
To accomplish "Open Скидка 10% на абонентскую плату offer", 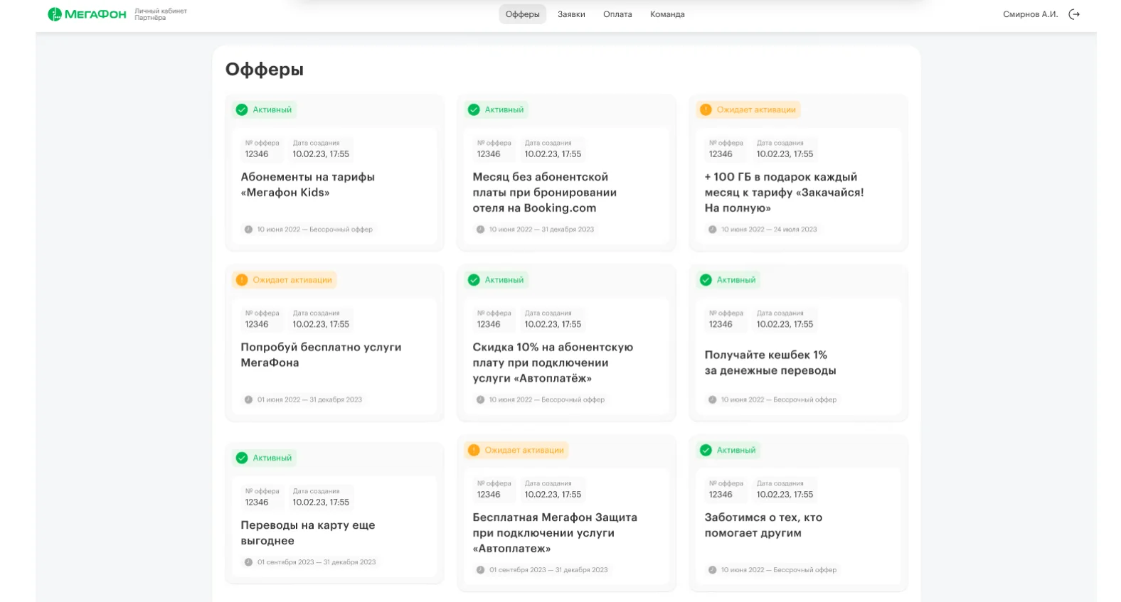I will click(x=552, y=362).
